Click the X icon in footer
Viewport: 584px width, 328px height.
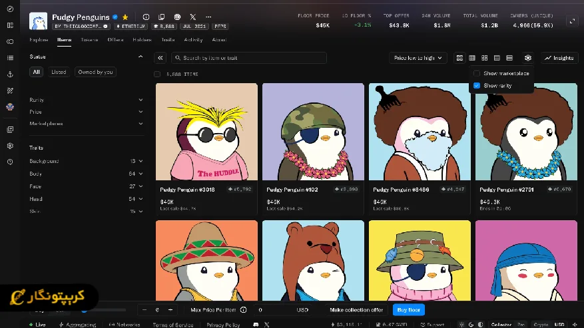(x=266, y=325)
